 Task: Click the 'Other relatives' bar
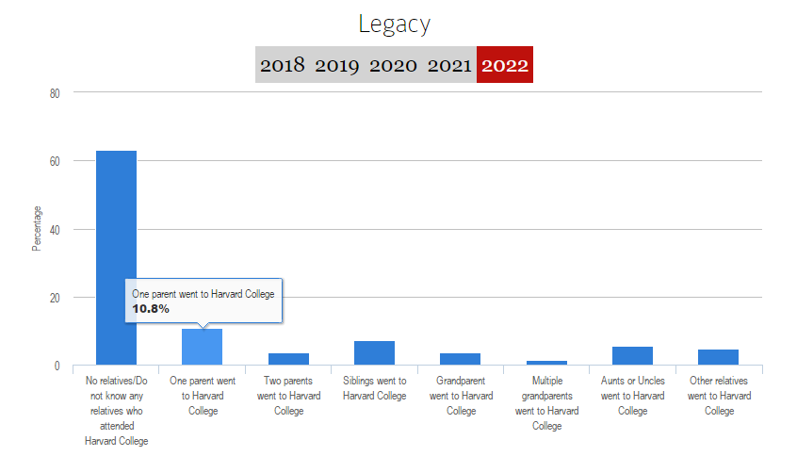[718, 357]
